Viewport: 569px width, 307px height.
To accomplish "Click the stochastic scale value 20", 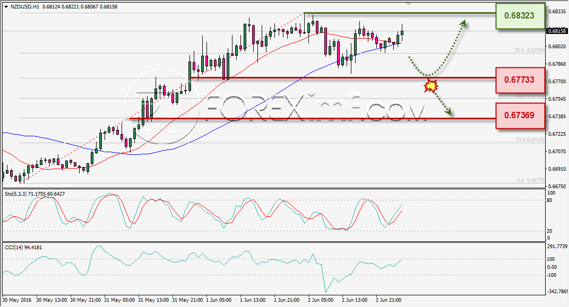I will 549,231.
